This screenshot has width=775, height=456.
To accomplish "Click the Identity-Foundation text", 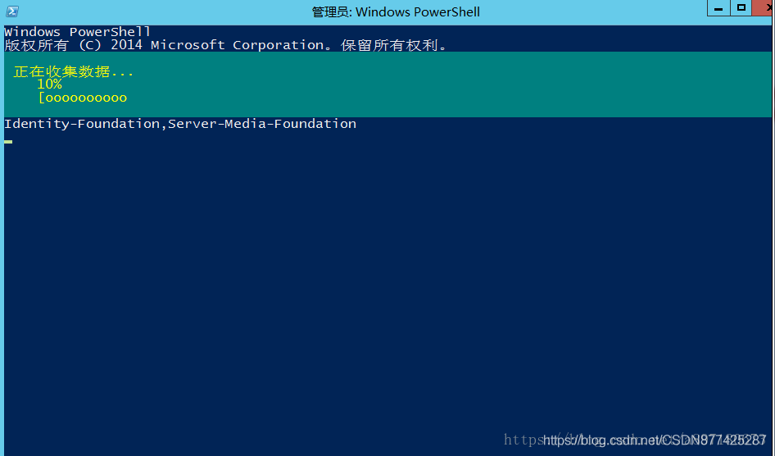I will coord(82,124).
